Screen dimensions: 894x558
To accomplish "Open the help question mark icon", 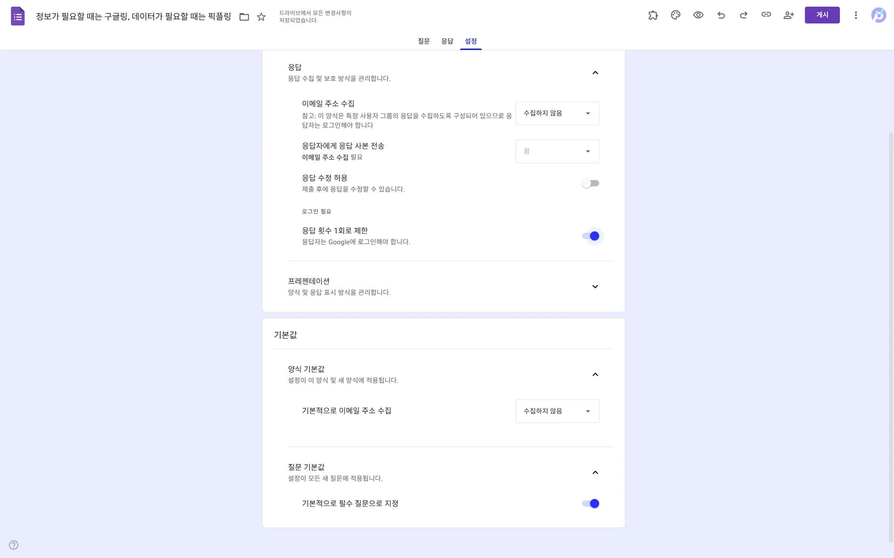I will (14, 545).
